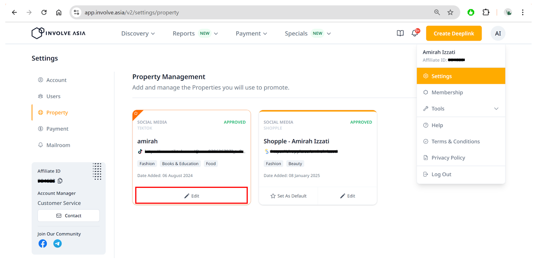The image size is (555, 264).
Task: Expand the Discovery dropdown menu
Action: tap(138, 34)
